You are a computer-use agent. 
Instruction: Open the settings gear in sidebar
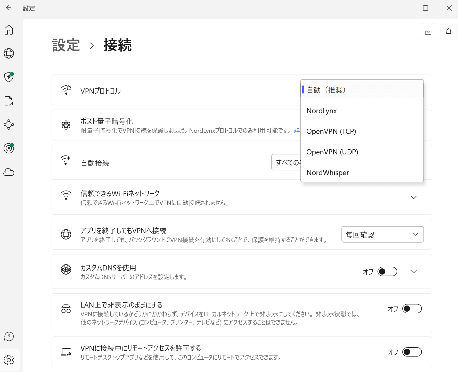pos(9,360)
